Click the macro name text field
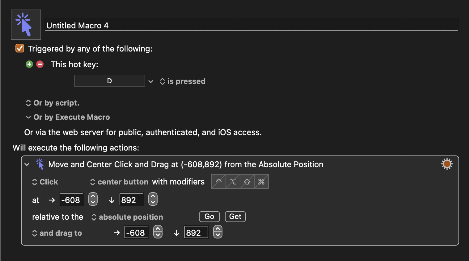Image resolution: width=469 pixels, height=261 pixels. pyautogui.click(x=251, y=25)
